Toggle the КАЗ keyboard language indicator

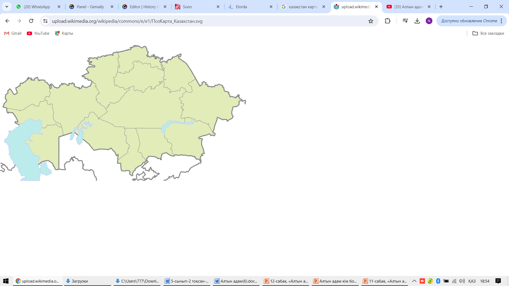tap(472, 281)
